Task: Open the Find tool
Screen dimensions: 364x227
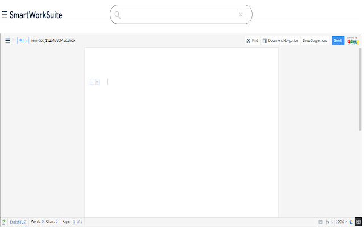Action: point(252,40)
